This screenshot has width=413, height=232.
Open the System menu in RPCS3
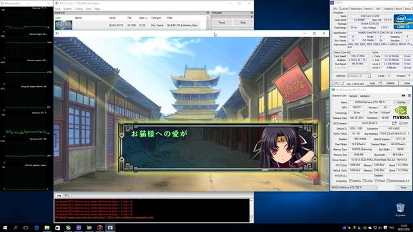68,8
